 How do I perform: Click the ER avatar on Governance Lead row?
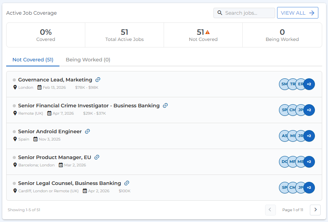[x=300, y=84]
